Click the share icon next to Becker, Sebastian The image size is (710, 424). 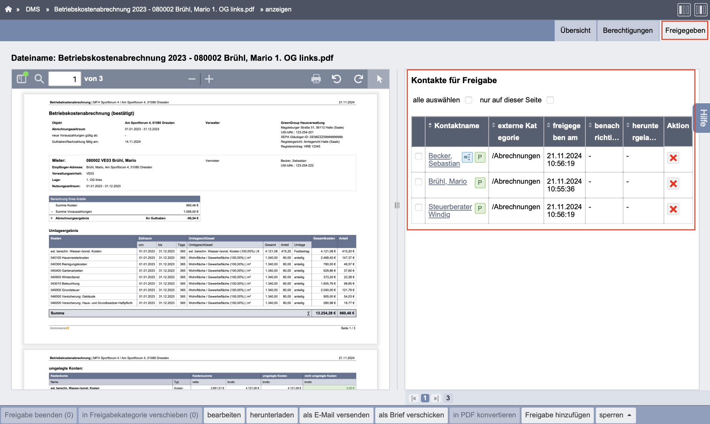[467, 157]
